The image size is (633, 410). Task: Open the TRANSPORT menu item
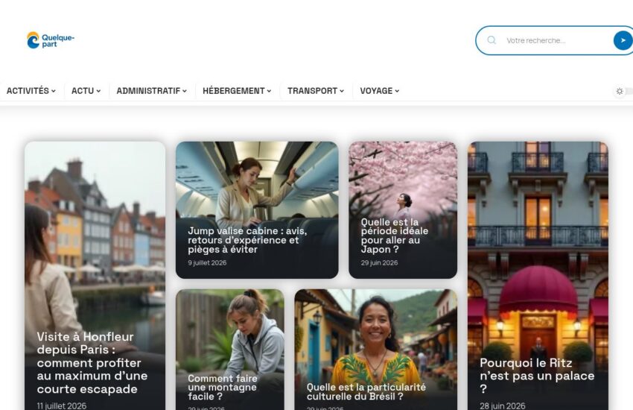click(313, 91)
